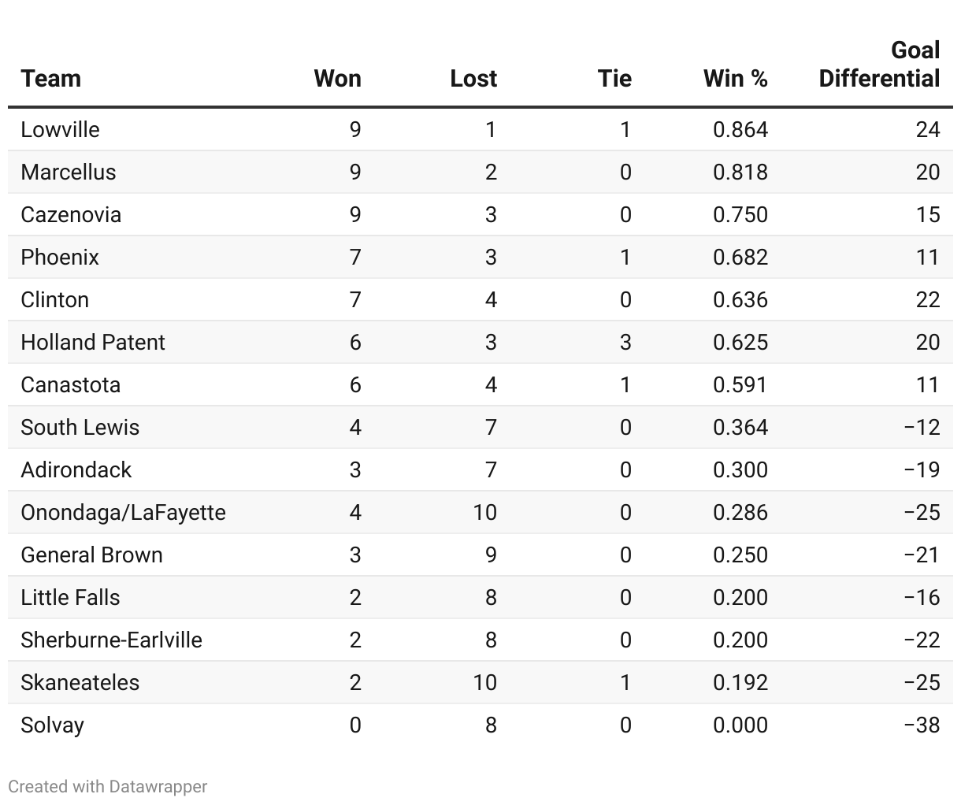The height and width of the screenshot is (805, 961).
Task: Click the Phoenix team name
Action: (60, 257)
